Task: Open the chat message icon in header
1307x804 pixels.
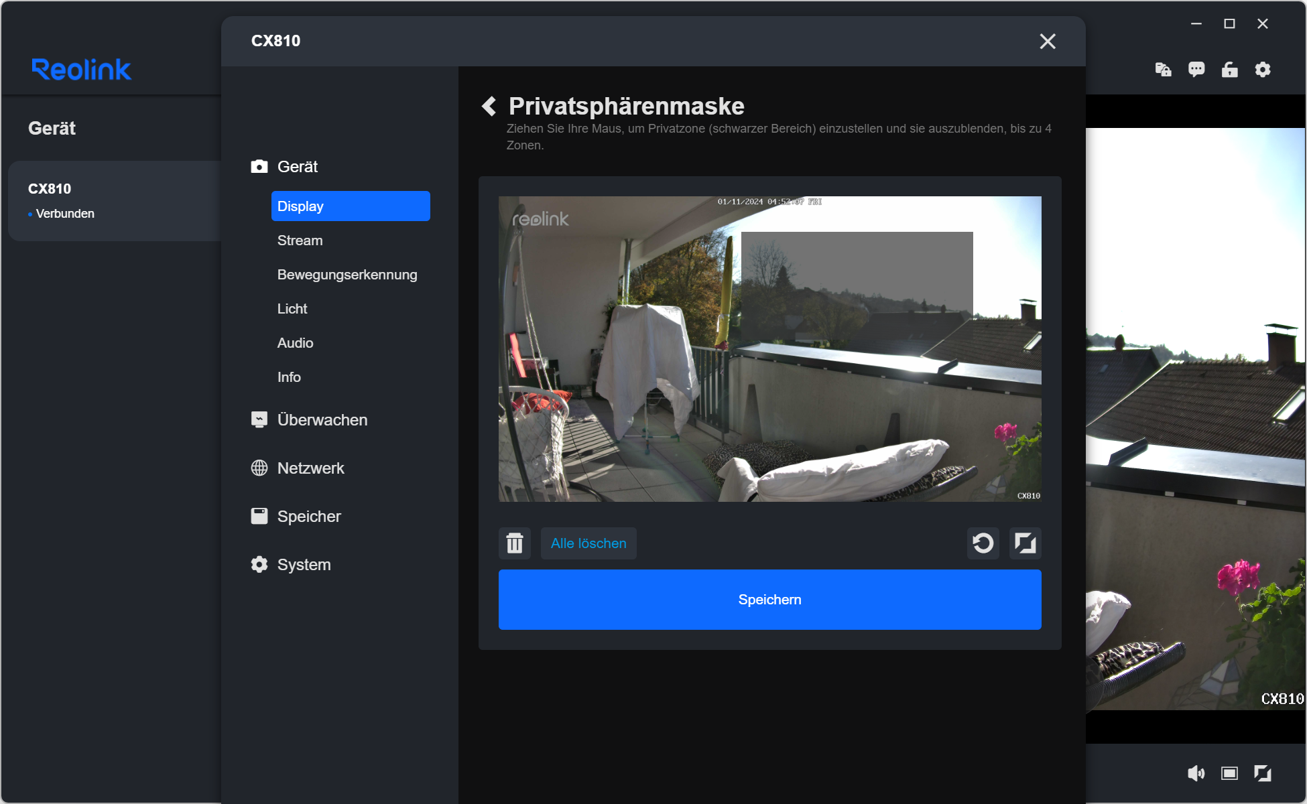Action: 1196,70
